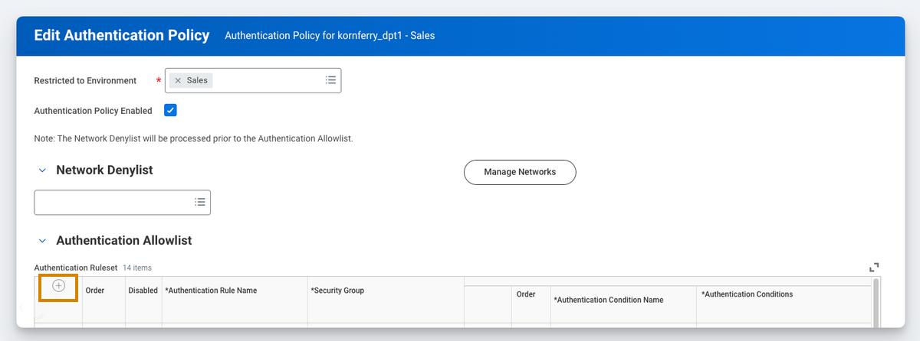920x341 pixels.
Task: Expand Authentication Ruleset grid to fullscreen
Action: (874, 267)
